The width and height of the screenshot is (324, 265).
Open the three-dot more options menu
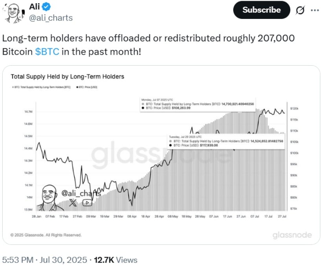click(315, 10)
